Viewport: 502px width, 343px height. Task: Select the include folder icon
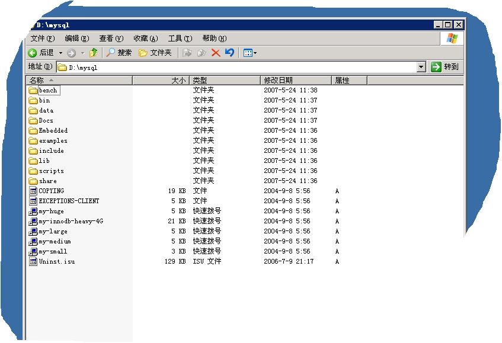pyautogui.click(x=33, y=150)
